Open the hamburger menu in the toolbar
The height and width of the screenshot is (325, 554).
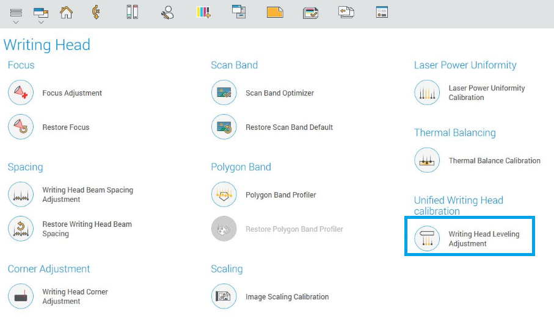16,13
